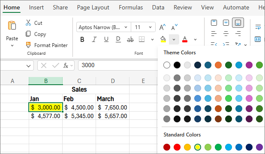Toggle strikethrough formatting

tap(130, 39)
